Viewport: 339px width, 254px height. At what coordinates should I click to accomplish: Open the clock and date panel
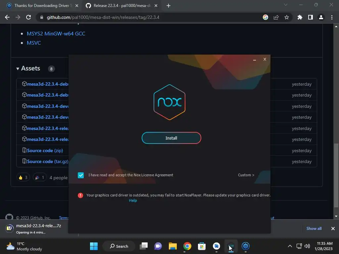pyautogui.click(x=323, y=246)
